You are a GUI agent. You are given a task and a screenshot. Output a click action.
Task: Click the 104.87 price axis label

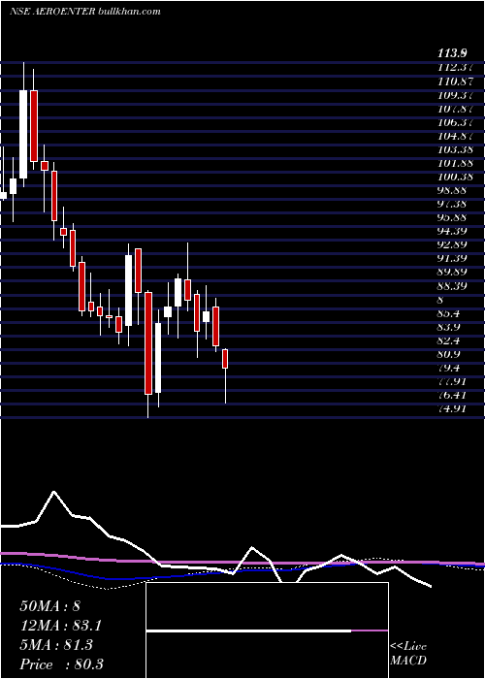click(x=455, y=136)
